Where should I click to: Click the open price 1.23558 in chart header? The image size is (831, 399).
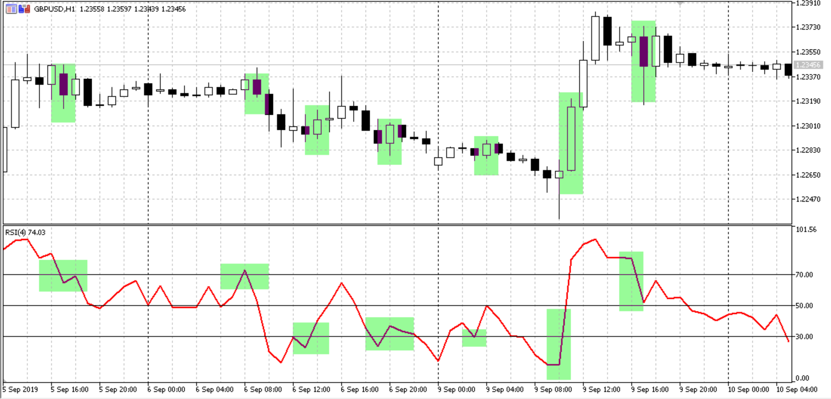pos(92,9)
